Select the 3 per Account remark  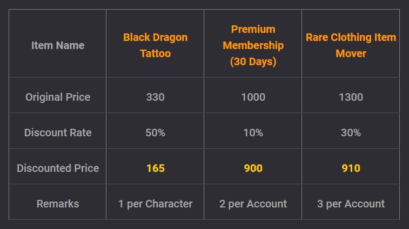(351, 204)
